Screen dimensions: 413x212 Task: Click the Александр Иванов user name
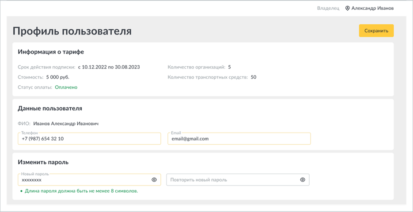[373, 8]
